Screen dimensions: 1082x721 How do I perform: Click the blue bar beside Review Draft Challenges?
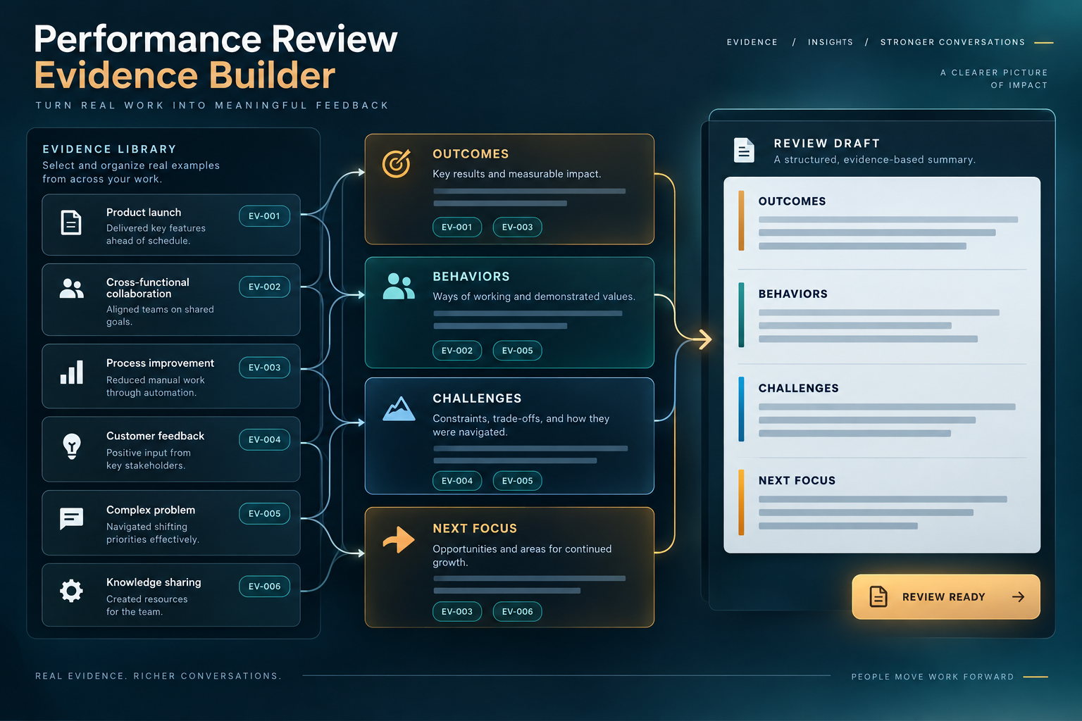(x=741, y=409)
